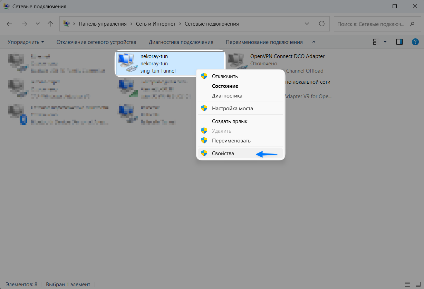Click the Up one level arrow
424x289 pixels.
coord(50,24)
